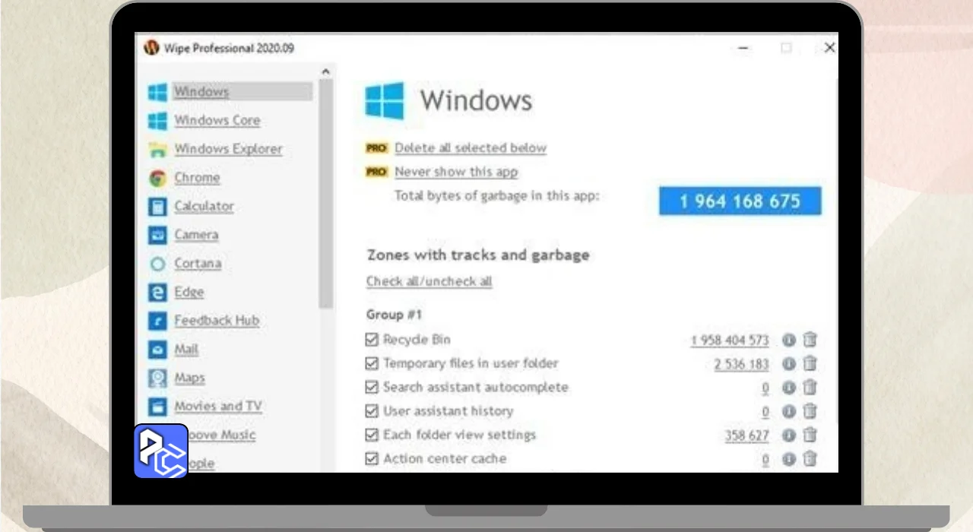Click trash icon for Action center cache
The image size is (973, 532).
coord(810,458)
